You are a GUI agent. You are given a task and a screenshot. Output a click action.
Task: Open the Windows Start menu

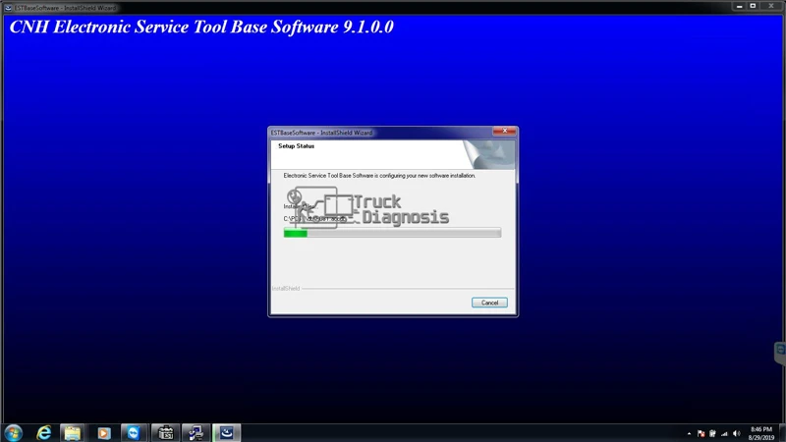tap(14, 433)
